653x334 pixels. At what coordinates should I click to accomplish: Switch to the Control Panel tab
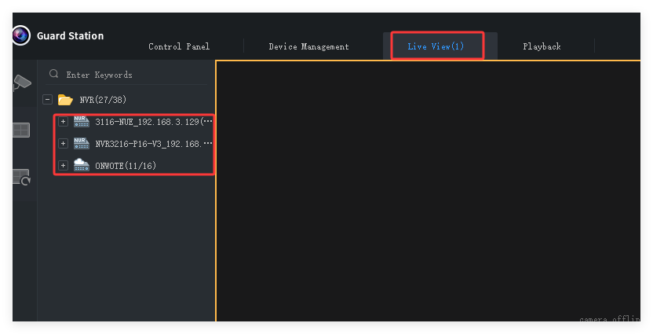179,46
